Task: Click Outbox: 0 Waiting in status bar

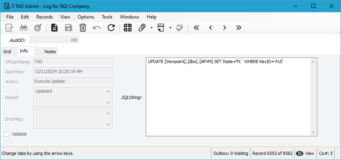Action: 231,153
